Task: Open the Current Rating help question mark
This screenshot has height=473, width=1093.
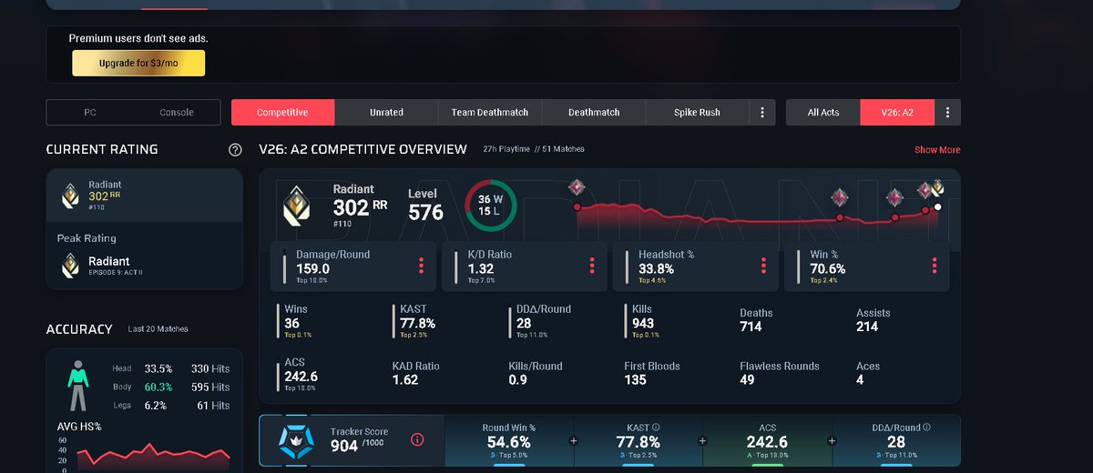Action: pos(235,150)
